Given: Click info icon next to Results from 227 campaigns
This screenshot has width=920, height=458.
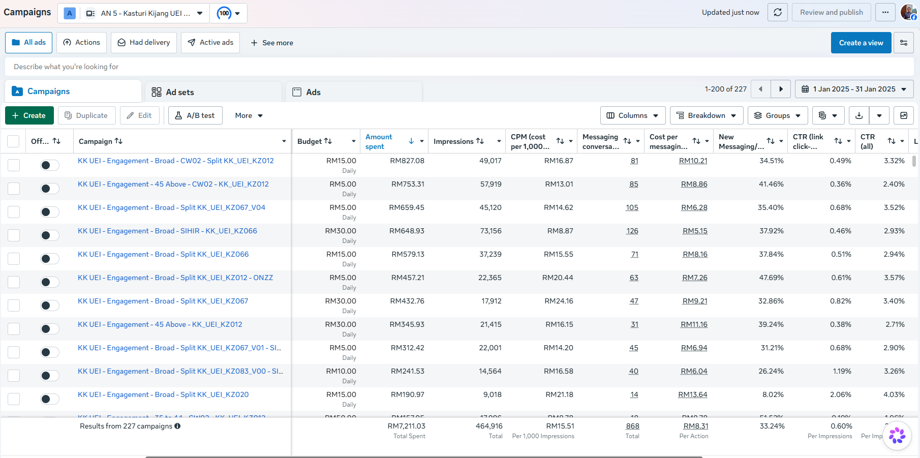Looking at the screenshot, I should point(177,426).
